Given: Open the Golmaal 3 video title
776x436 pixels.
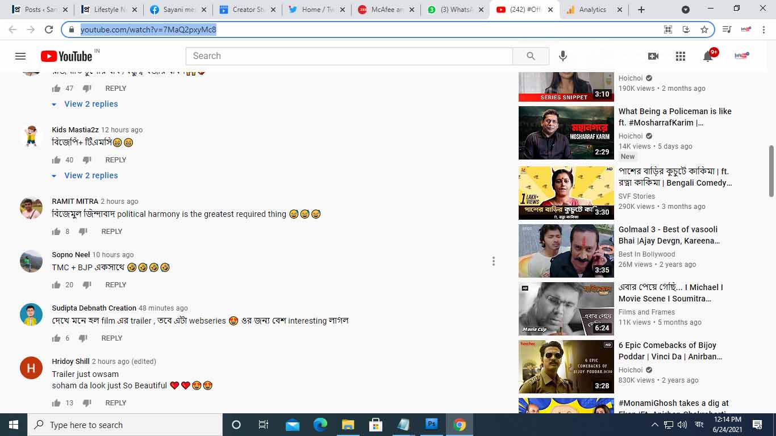Looking at the screenshot, I should coord(669,235).
